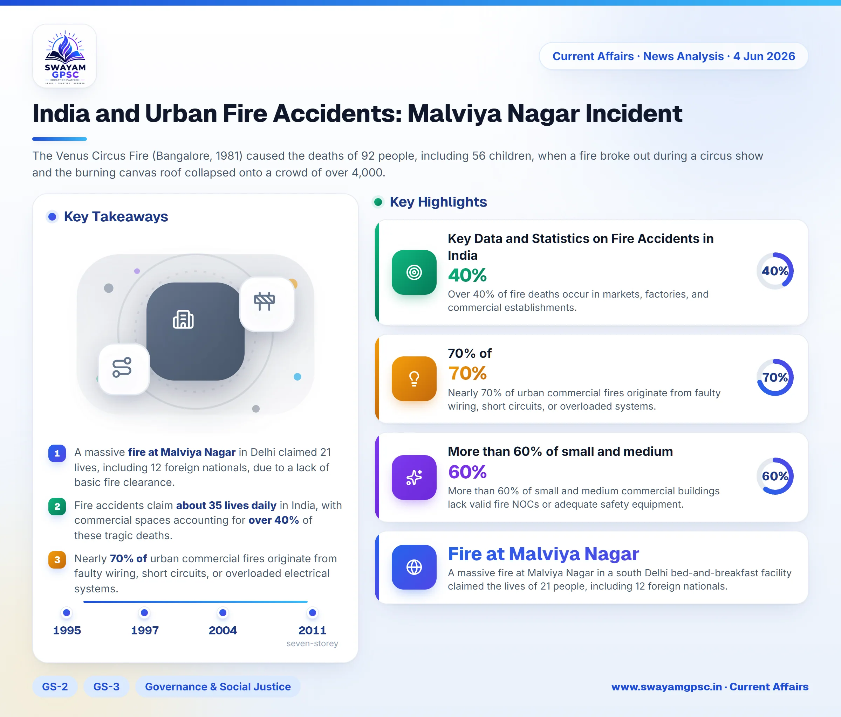This screenshot has height=717, width=841.
Task: Click the GS-2 tag
Action: click(x=55, y=687)
